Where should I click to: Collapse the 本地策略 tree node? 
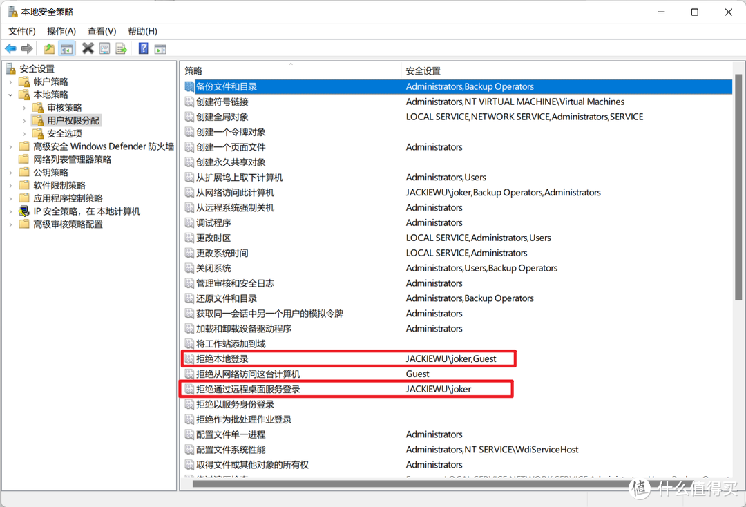coord(11,95)
